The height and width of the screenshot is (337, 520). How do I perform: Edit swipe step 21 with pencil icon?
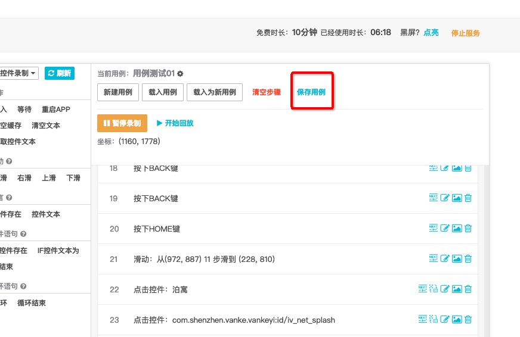pyautogui.click(x=445, y=258)
